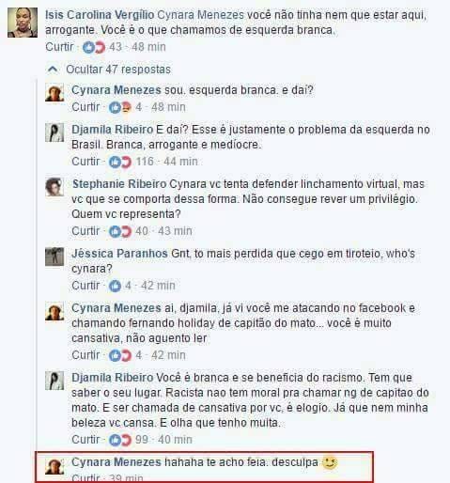
Task: Click Curtir under Jéssica Paranhos's reply
Action: coord(85,286)
